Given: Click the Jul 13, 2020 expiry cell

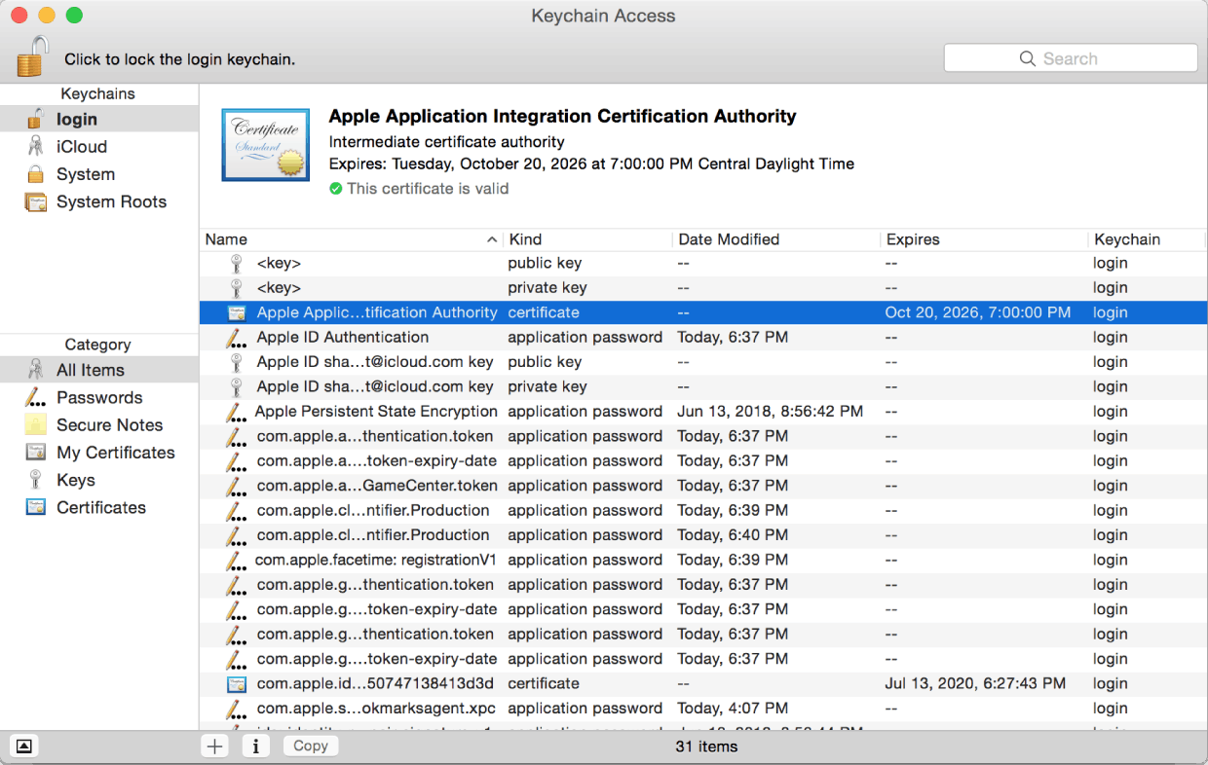Looking at the screenshot, I should click(x=975, y=683).
